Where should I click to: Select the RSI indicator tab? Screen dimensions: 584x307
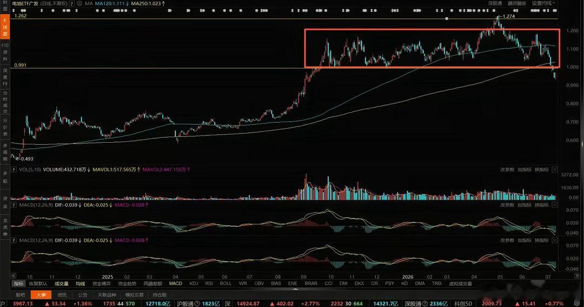point(209,284)
